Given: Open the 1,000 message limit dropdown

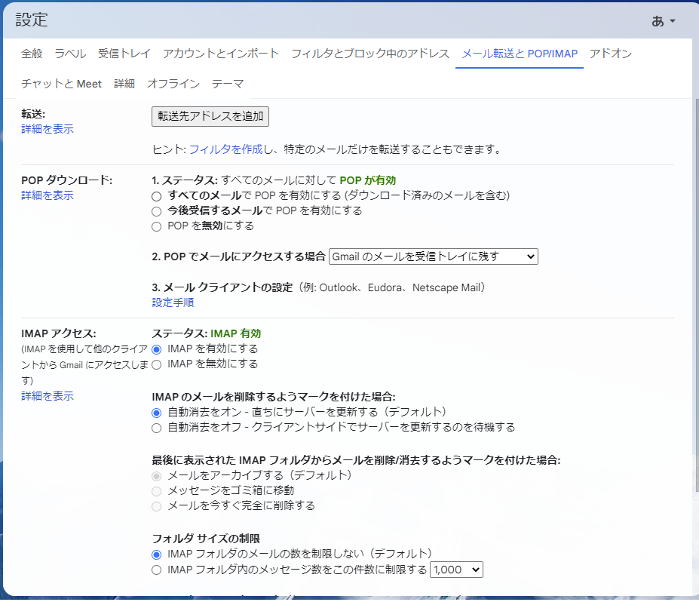Looking at the screenshot, I should pyautogui.click(x=455, y=570).
